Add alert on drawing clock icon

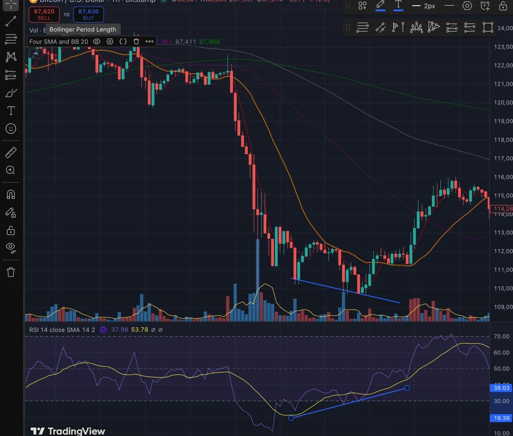(485, 6)
